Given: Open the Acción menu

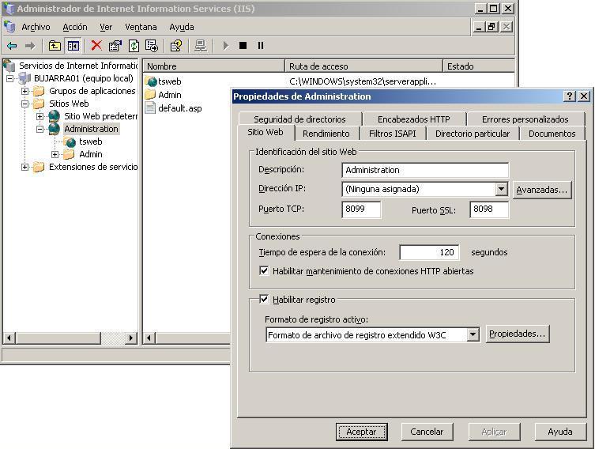Looking at the screenshot, I should pyautogui.click(x=75, y=27).
